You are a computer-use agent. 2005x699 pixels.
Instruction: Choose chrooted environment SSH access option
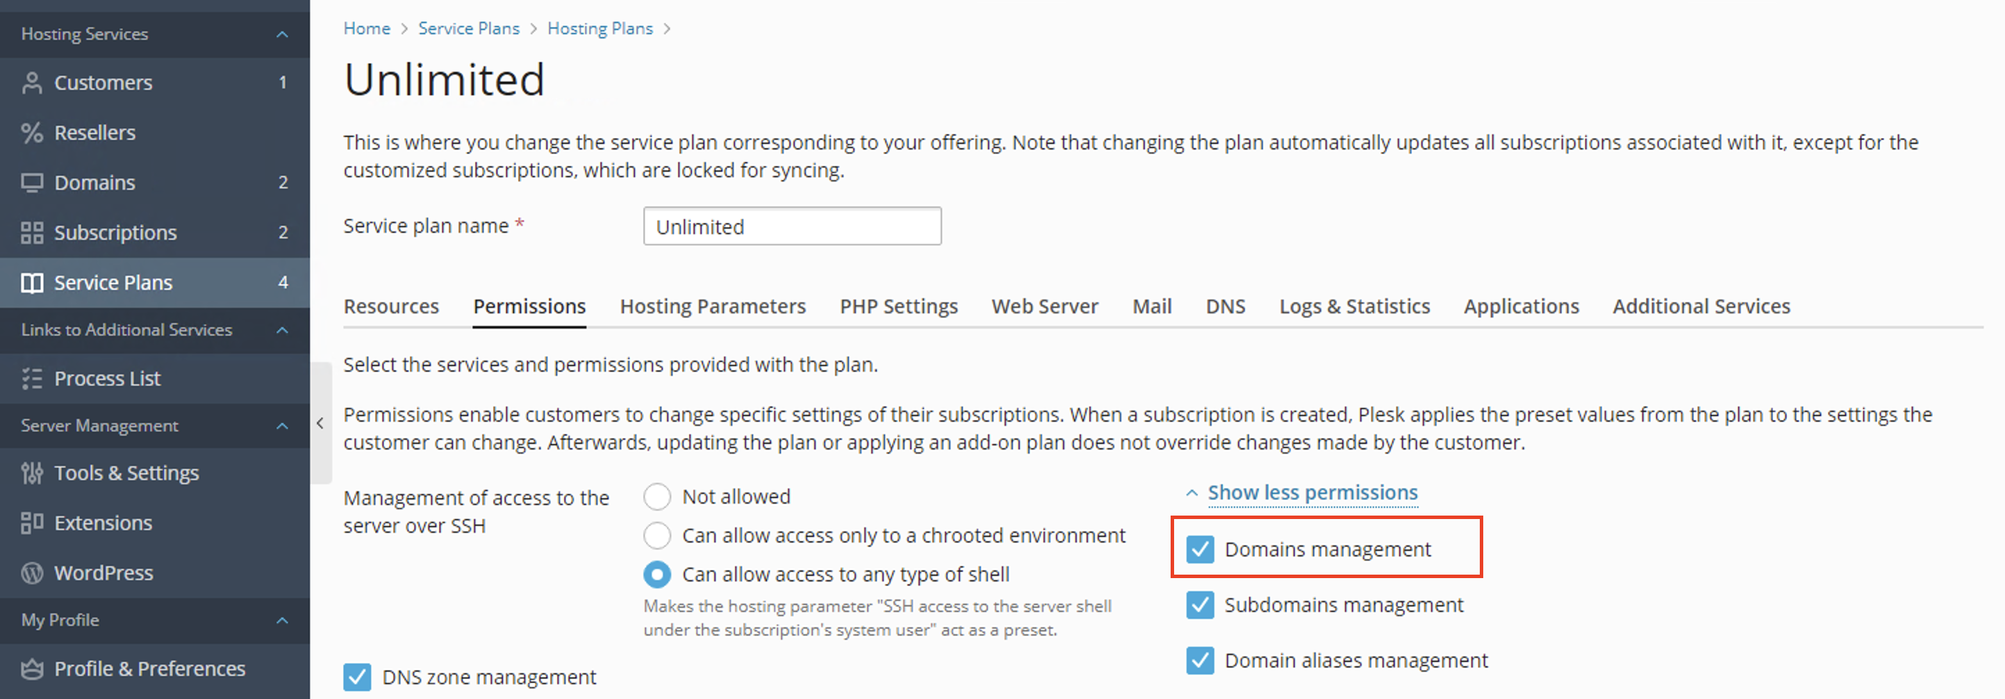pyautogui.click(x=657, y=536)
